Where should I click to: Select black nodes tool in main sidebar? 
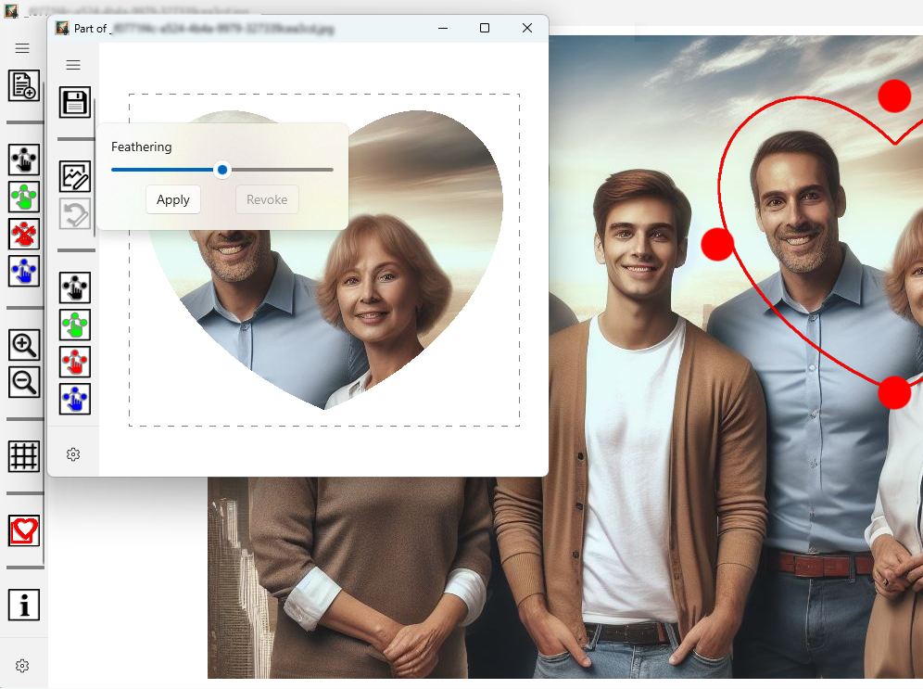point(24,159)
